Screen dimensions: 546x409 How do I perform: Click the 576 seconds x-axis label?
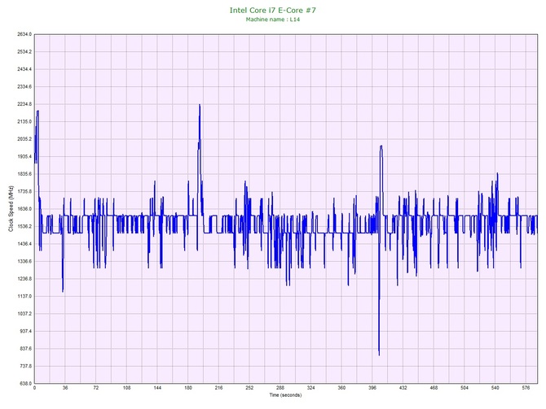pos(526,388)
